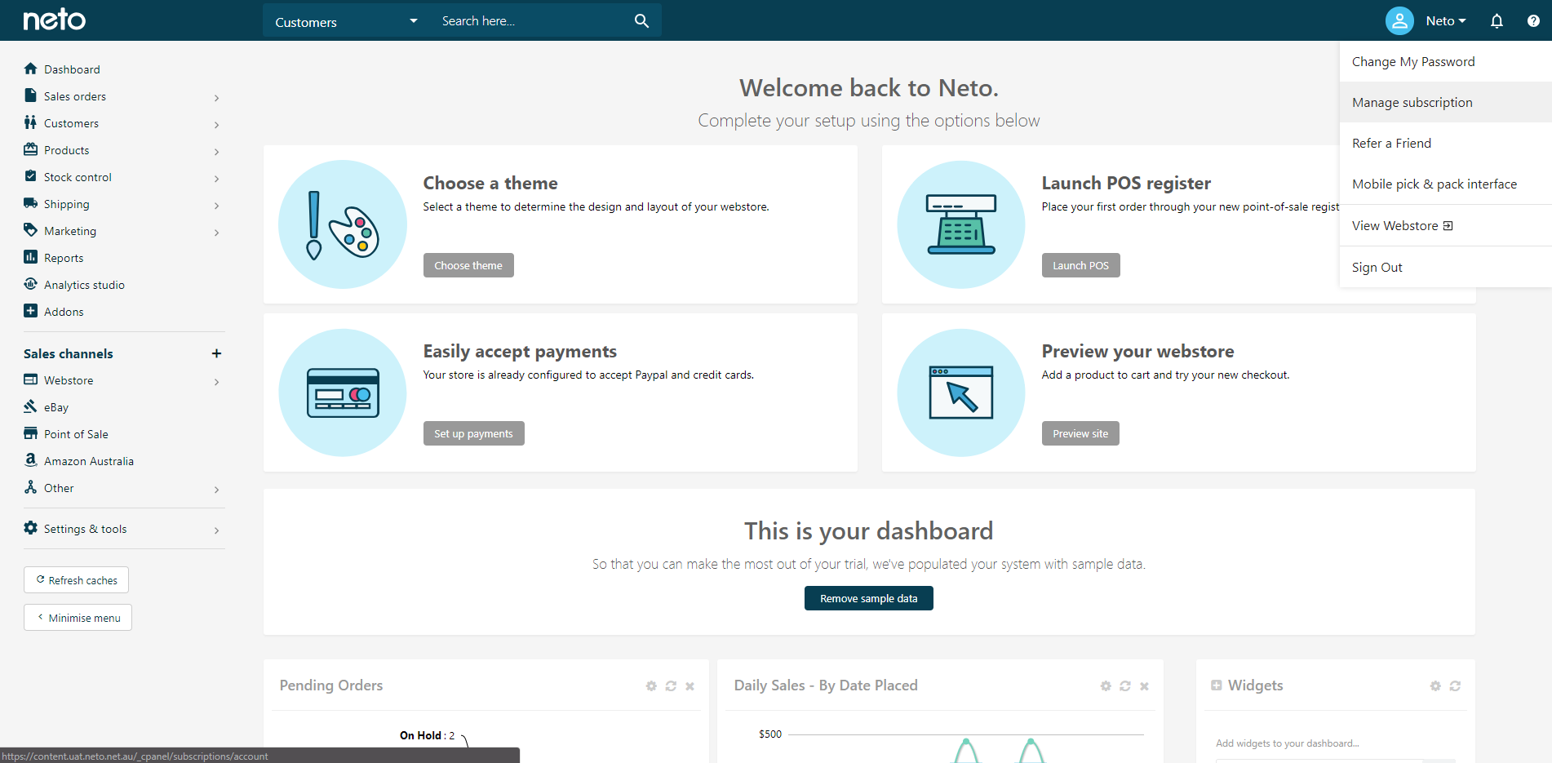Click the Marketing tag icon

[x=31, y=230]
